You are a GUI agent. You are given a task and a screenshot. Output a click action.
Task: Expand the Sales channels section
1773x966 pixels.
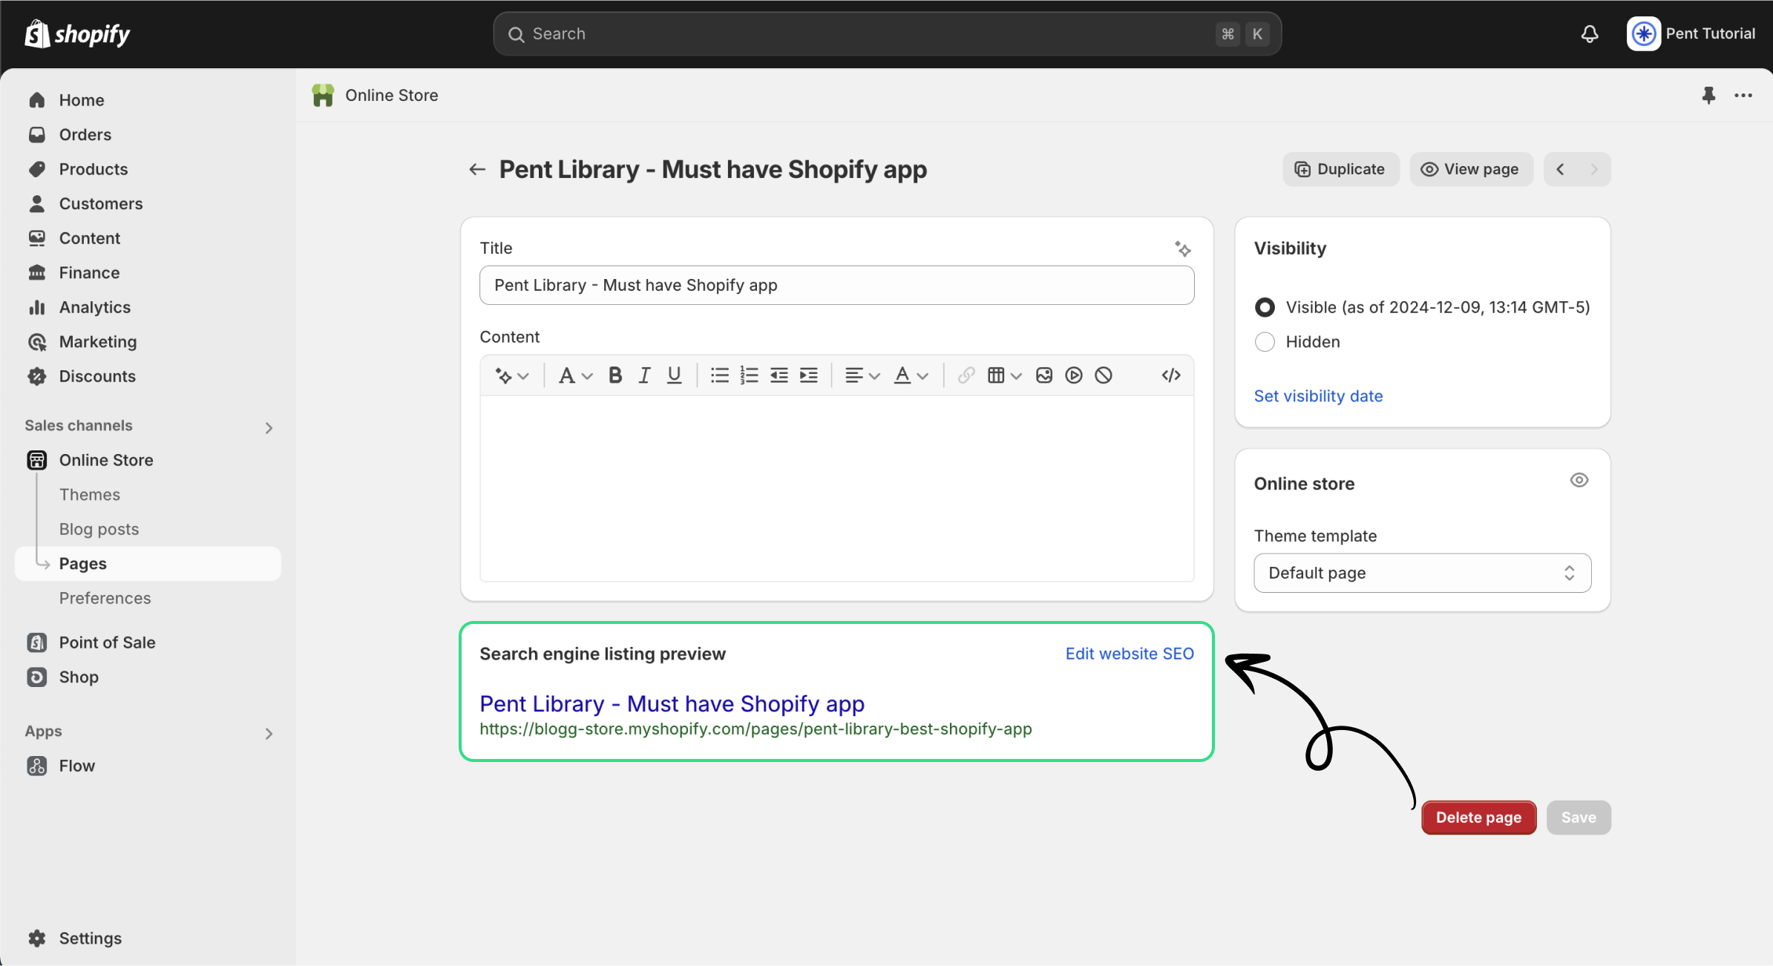[269, 428]
